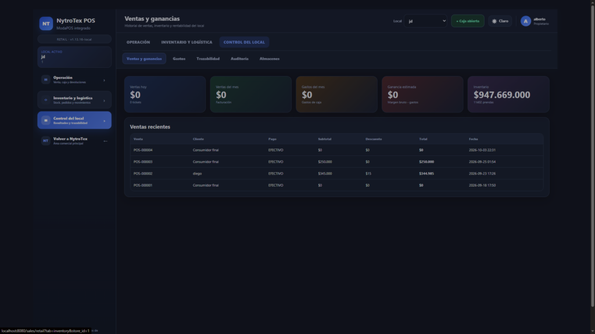Click the Fecha column header
This screenshot has width=595, height=334.
(473, 139)
